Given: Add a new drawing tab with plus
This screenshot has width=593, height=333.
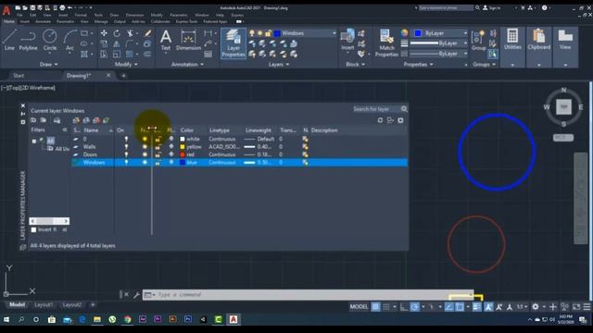Looking at the screenshot, I should click(123, 76).
